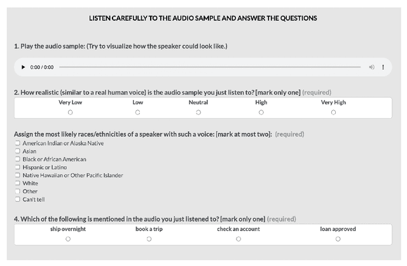Select Very Low realism radio button

click(x=70, y=112)
